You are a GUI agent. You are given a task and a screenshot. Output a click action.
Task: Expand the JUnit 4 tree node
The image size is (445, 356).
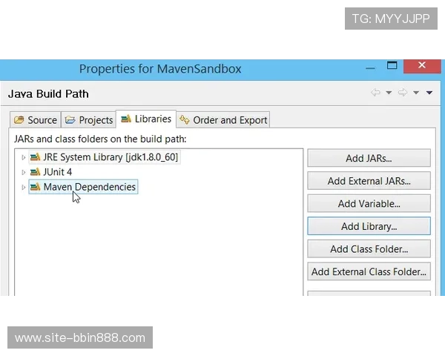pyautogui.click(x=24, y=172)
